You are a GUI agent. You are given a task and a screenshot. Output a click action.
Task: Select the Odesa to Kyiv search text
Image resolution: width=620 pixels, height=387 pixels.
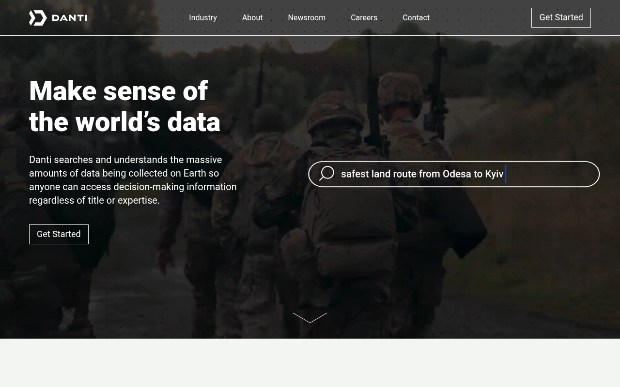click(x=422, y=174)
